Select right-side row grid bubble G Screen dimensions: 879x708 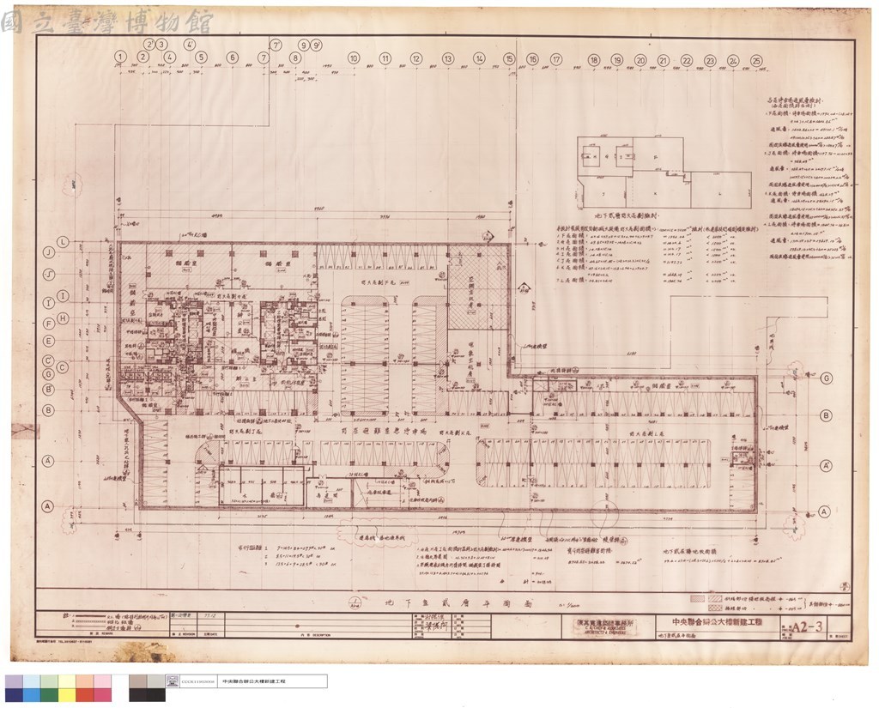coord(827,378)
